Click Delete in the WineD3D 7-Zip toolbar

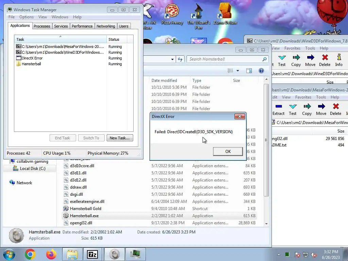pos(325,60)
